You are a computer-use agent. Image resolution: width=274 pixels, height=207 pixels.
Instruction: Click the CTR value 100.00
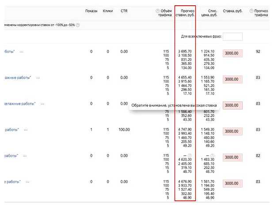click(x=124, y=129)
